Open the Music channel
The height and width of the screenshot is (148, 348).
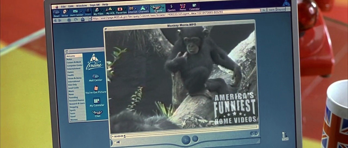pyautogui.click(x=71, y=91)
